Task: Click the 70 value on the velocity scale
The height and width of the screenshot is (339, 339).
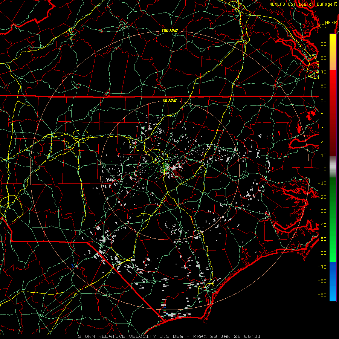Action: (x=324, y=72)
